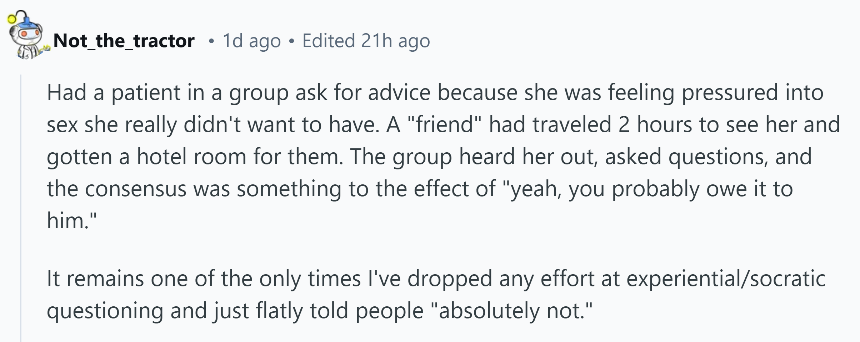Click the "Edited 21h ago" label

[366, 41]
